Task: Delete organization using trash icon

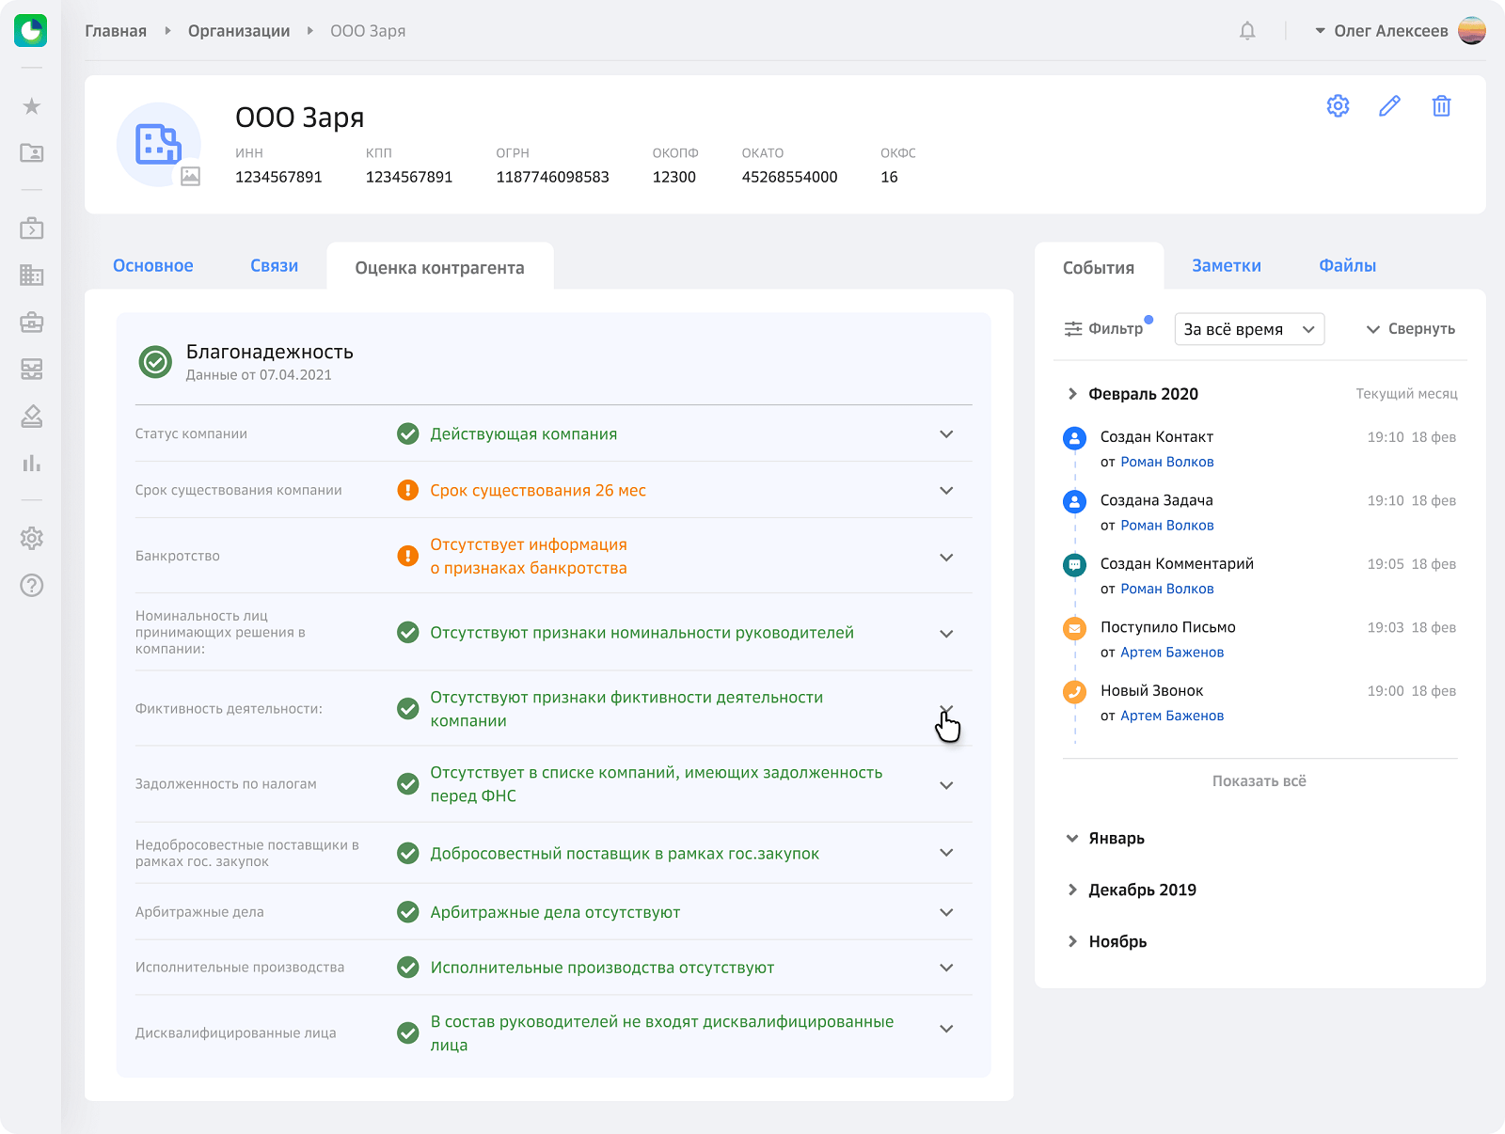Action: coord(1441,106)
